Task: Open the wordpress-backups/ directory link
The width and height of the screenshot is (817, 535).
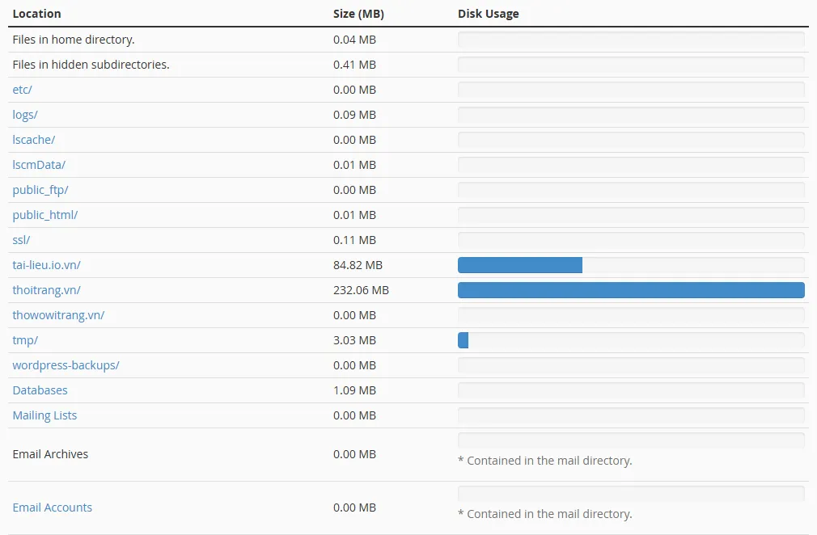Action: click(x=66, y=364)
